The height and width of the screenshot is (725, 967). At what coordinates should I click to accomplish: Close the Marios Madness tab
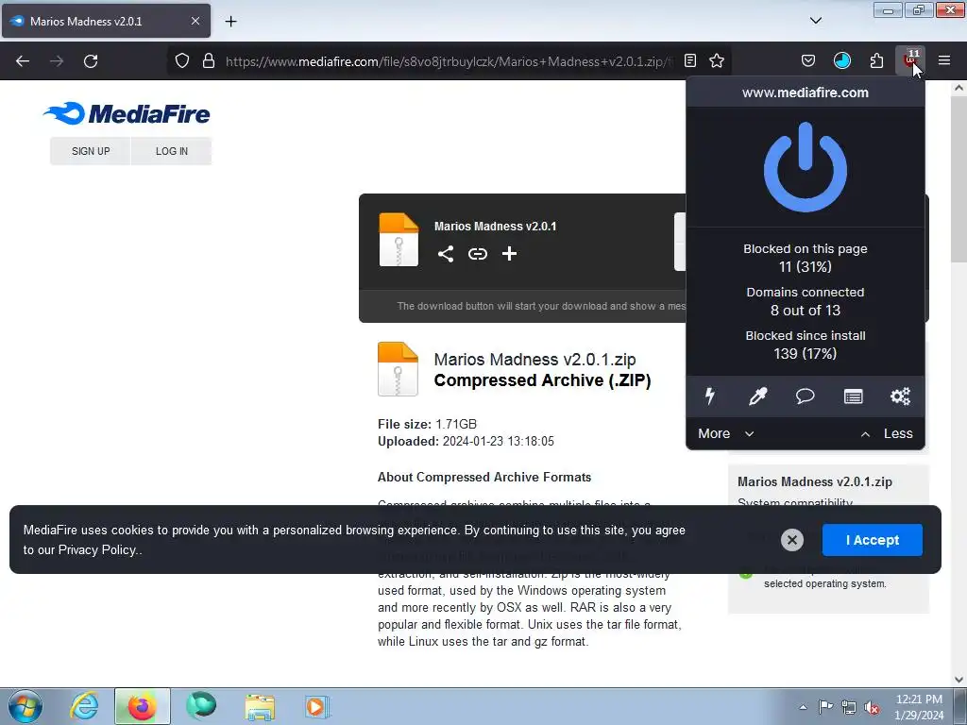point(195,21)
